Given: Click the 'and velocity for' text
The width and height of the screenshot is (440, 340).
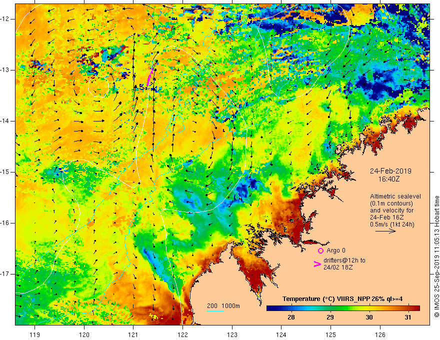Looking at the screenshot, I should [391, 210].
